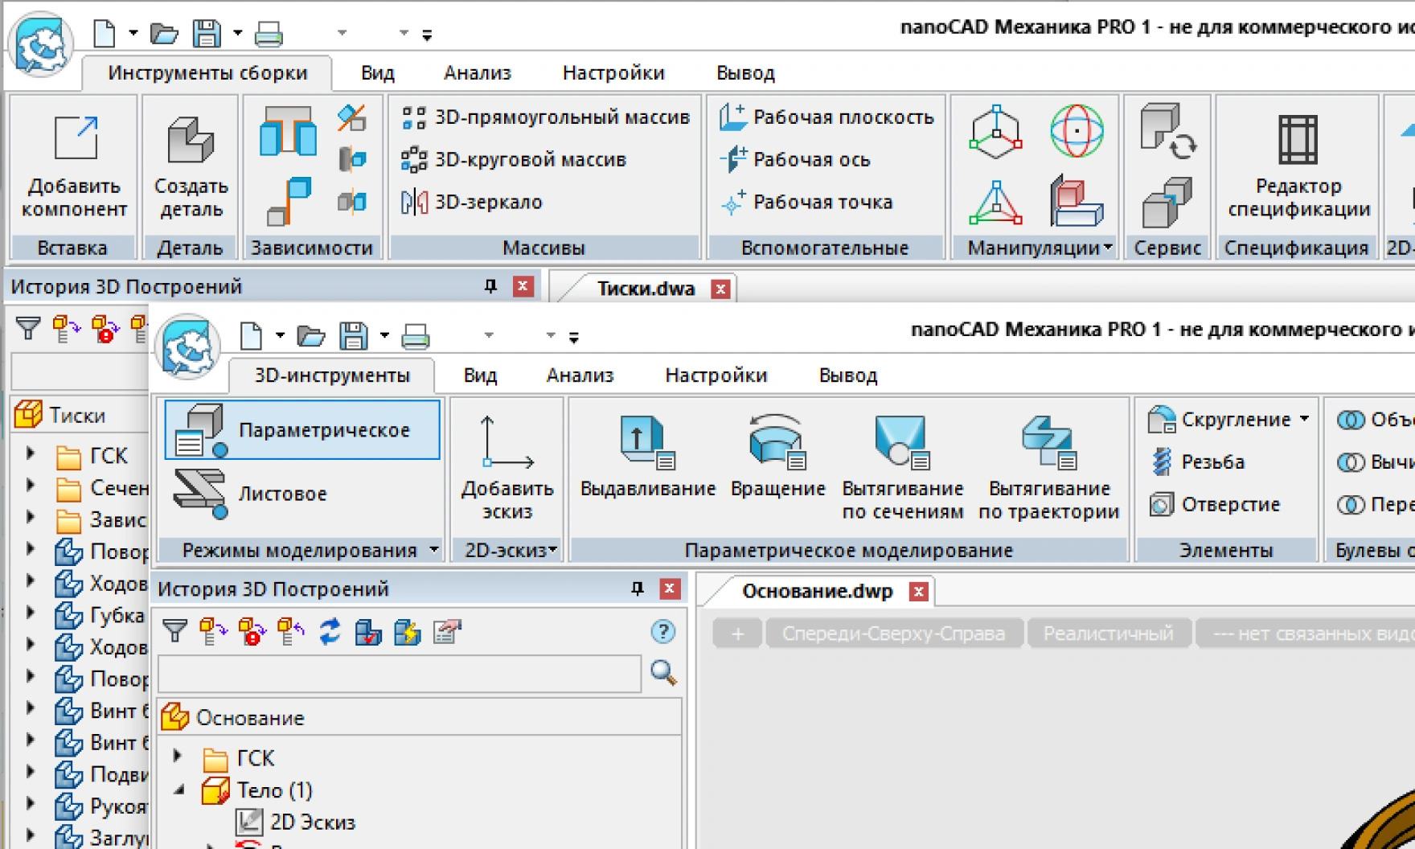Open the Анализ ribbon tab in lower window
This screenshot has height=849, width=1415.
pos(580,375)
